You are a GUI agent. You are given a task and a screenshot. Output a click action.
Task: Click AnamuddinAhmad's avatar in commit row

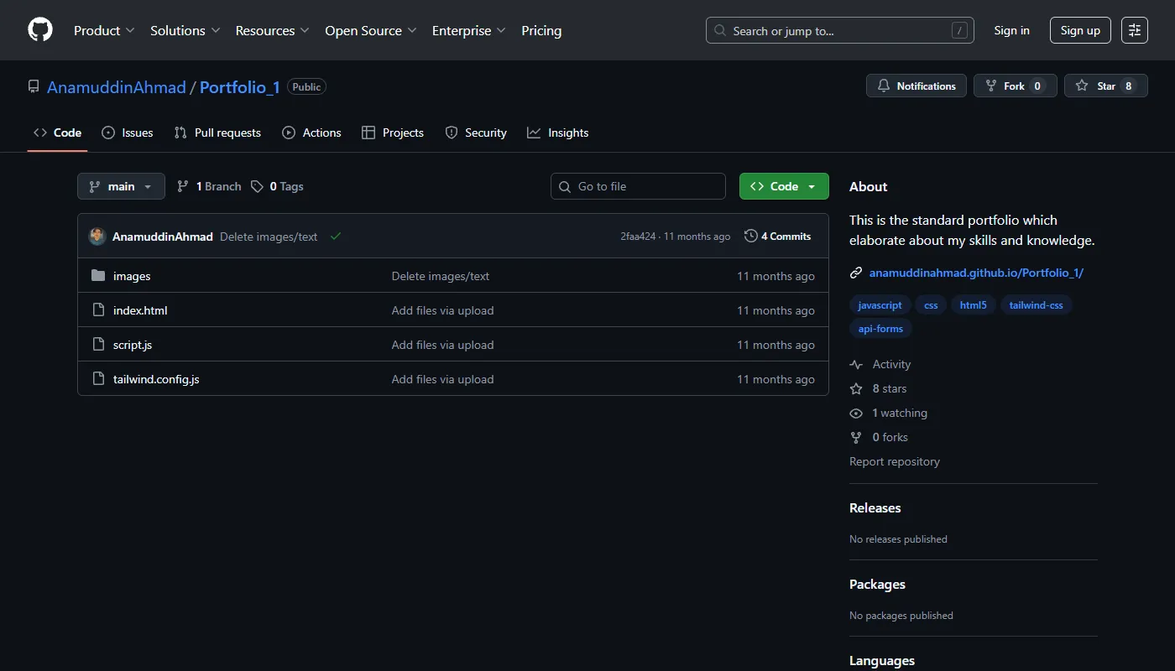(x=97, y=237)
